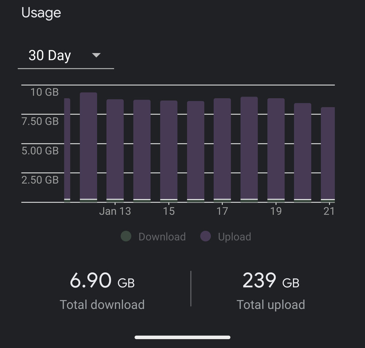Select the usage bar for the 17th
Image resolution: width=365 pixels, height=348 pixels.
click(222, 150)
